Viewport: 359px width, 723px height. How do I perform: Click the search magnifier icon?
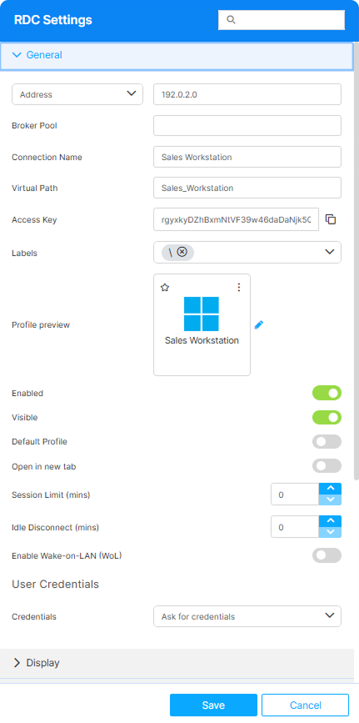tap(232, 19)
